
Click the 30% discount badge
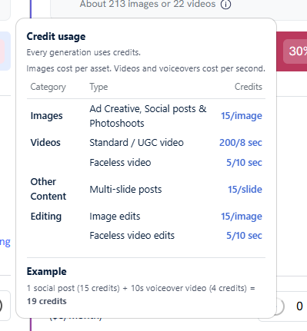coord(295,51)
